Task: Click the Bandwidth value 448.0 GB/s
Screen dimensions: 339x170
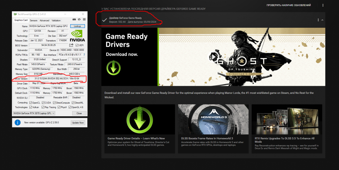Action: [x=74, y=74]
